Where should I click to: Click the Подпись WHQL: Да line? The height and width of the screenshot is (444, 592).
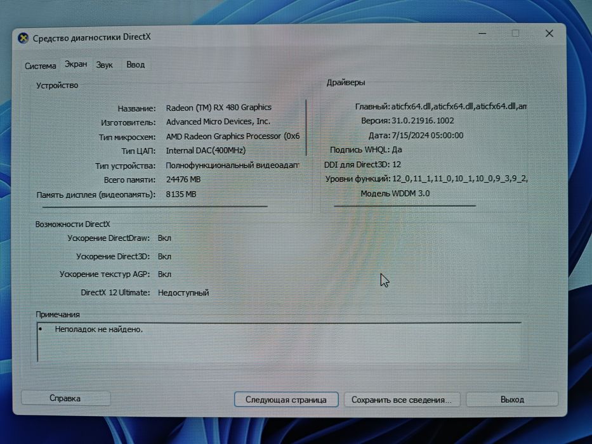(366, 150)
